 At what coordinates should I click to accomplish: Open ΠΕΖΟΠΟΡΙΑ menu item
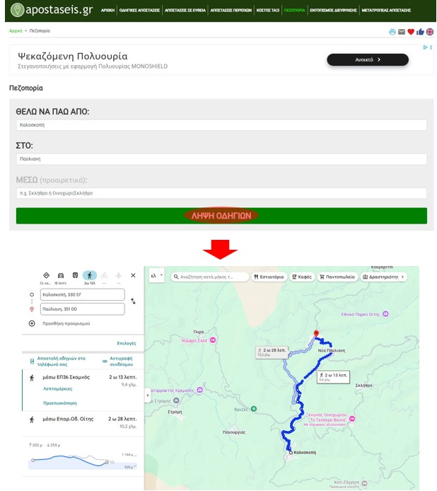click(295, 11)
